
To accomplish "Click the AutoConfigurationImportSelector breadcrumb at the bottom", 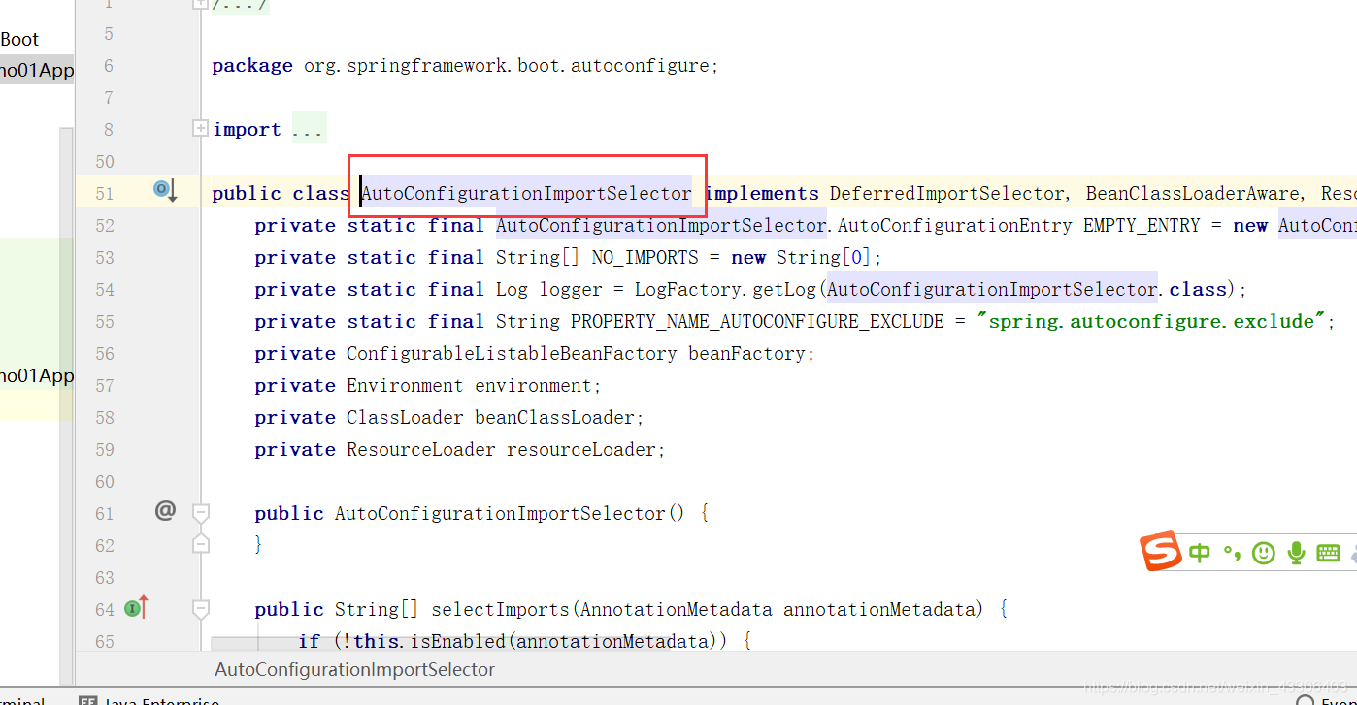I will (x=355, y=669).
